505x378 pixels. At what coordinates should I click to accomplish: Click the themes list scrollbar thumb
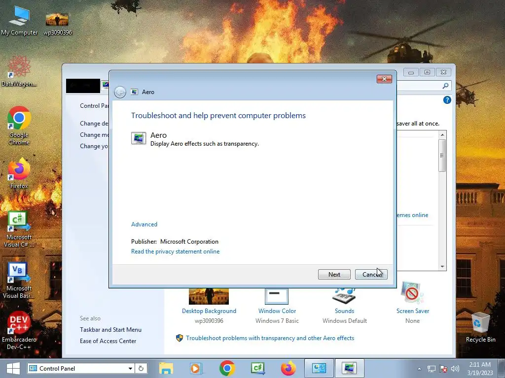pos(442,155)
